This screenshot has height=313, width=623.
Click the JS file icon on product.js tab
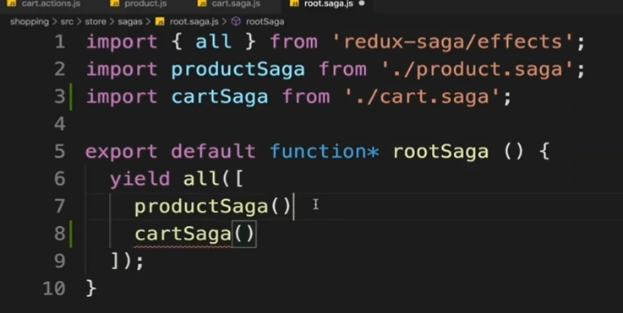(115, 3)
